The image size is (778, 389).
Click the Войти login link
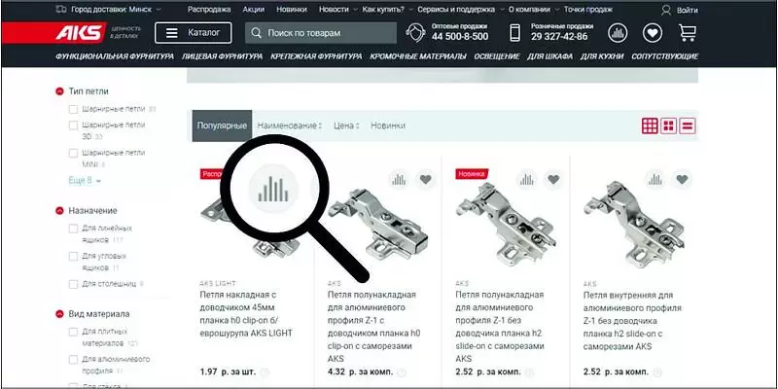coord(687,10)
